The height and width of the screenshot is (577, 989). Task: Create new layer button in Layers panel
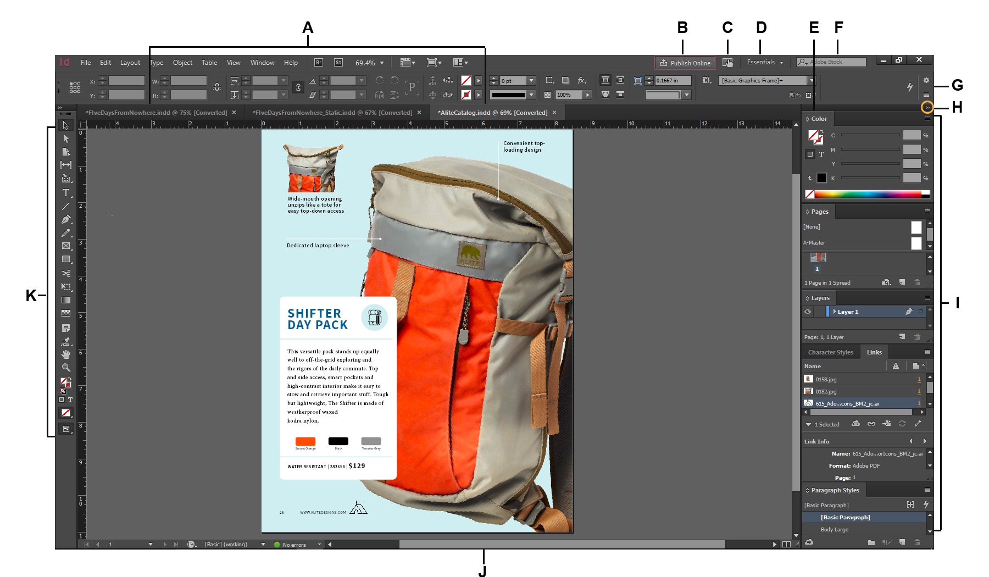[x=902, y=336]
